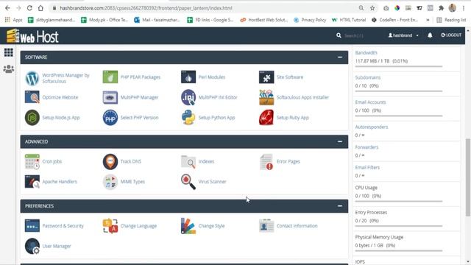This screenshot has height=265, width=471.
Task: Collapse the Software section
Action: point(340,57)
